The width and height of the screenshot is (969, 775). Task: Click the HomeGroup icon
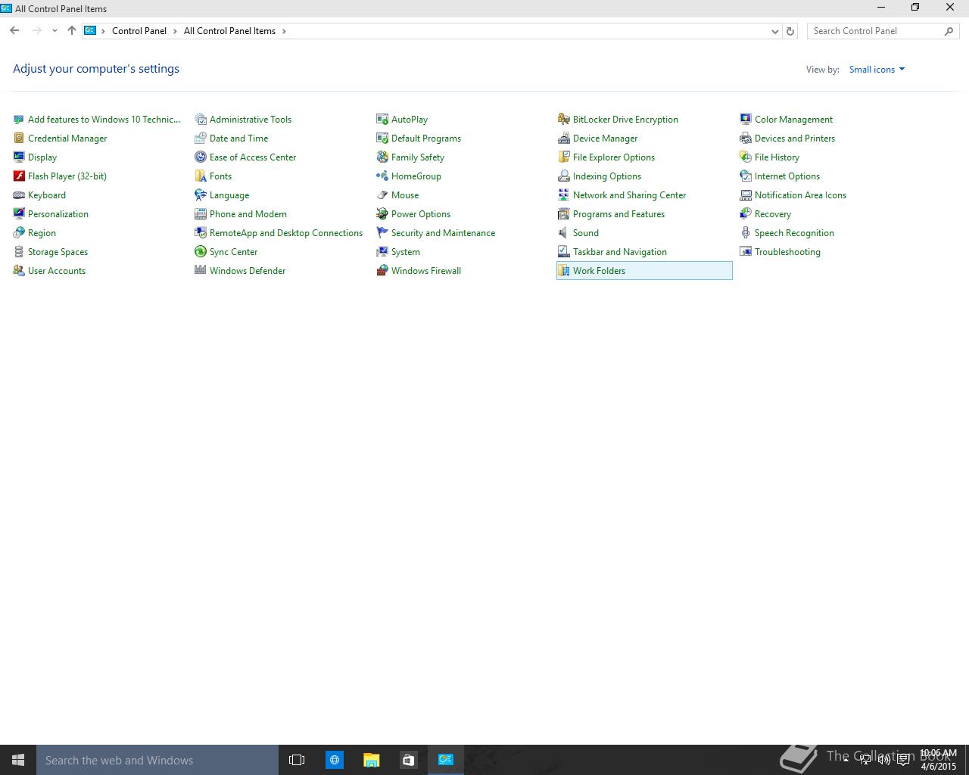pos(382,176)
